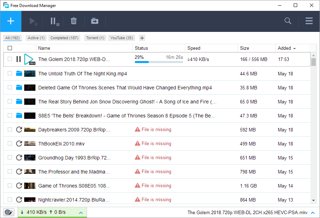Image resolution: width=320 pixels, height=218 pixels.
Task: Click The.Golem.2018 file name in status bar
Action: pyautogui.click(x=248, y=212)
